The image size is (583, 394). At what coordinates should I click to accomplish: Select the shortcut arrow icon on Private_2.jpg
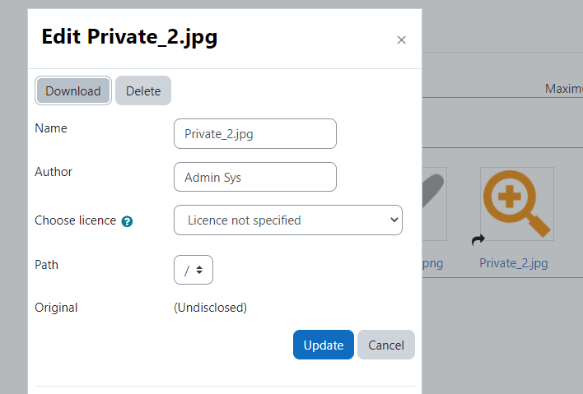pos(478,240)
